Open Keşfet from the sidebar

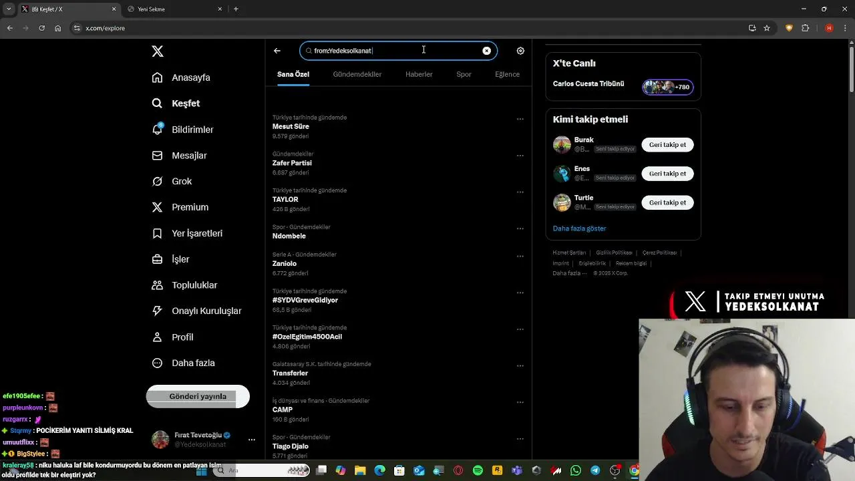point(176,104)
